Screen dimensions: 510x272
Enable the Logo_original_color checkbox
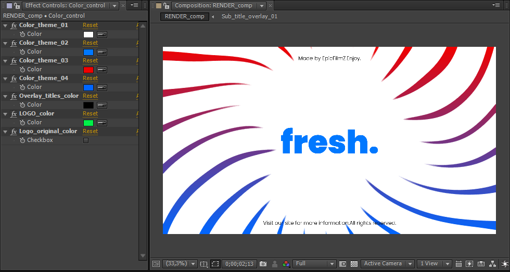(86, 140)
